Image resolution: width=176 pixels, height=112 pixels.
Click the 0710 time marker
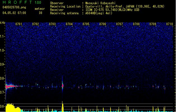170,24
